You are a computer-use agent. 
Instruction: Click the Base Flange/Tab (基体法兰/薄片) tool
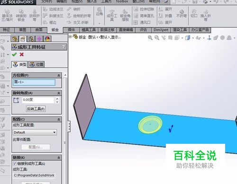click(x=7, y=15)
